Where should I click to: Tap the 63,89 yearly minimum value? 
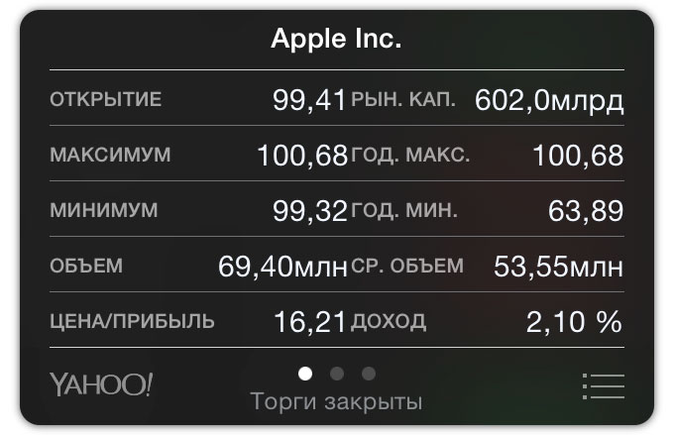585,210
